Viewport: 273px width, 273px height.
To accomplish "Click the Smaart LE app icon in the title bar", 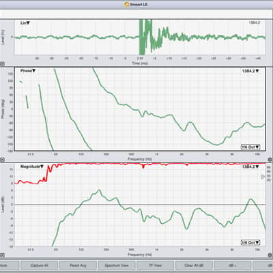I will [x=127, y=4].
